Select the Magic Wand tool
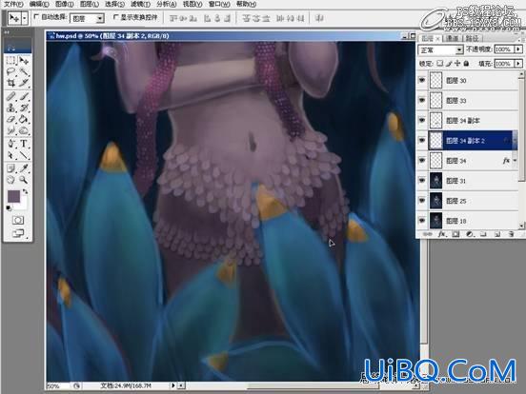The width and height of the screenshot is (526, 394). point(24,71)
